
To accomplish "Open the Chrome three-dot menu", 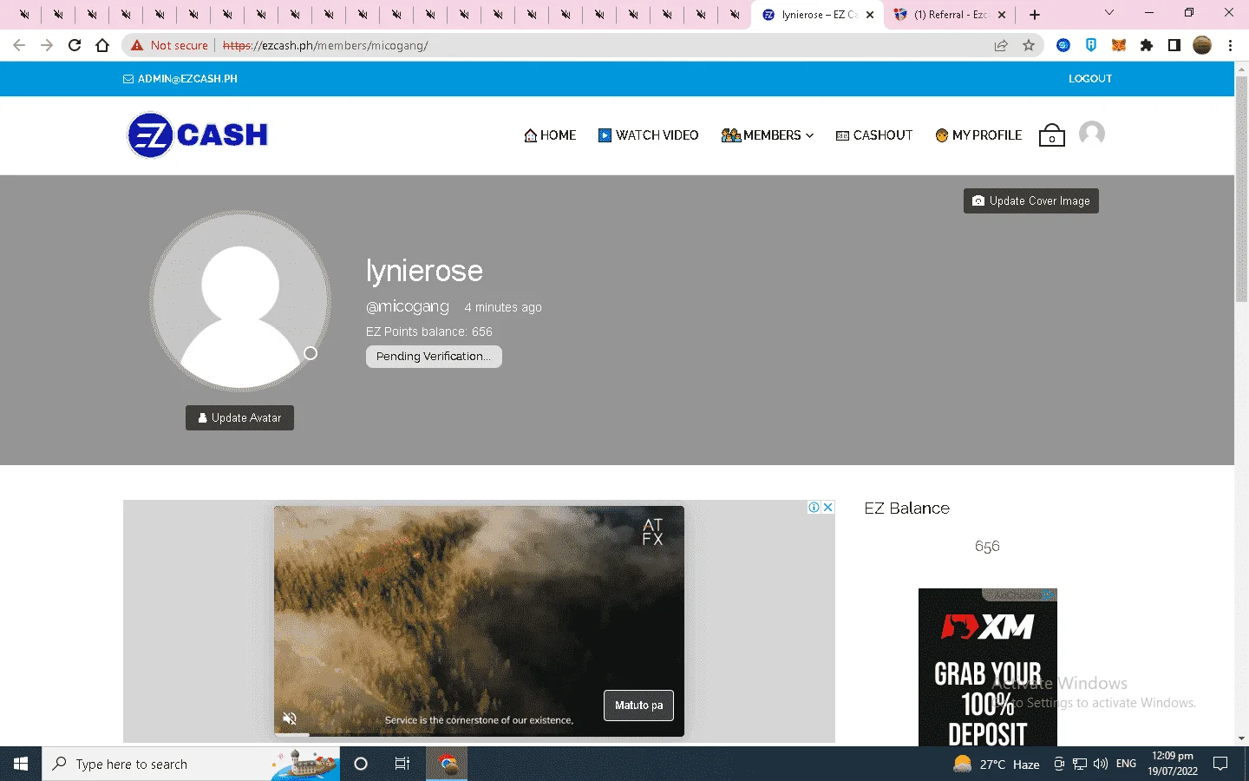I will coord(1230,45).
